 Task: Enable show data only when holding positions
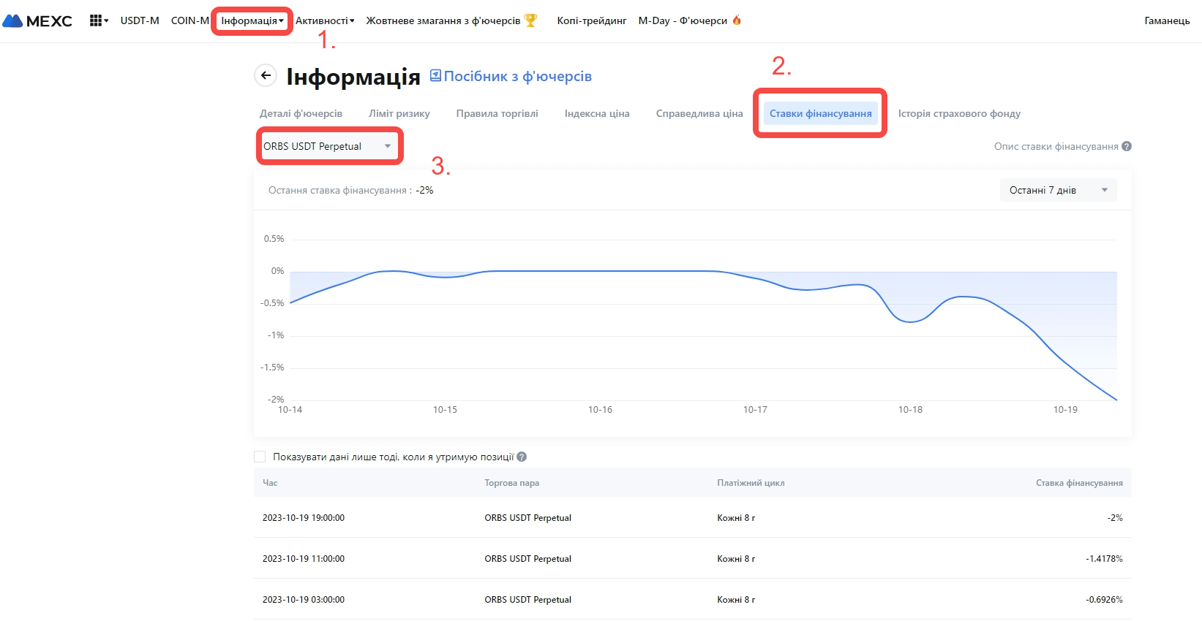click(260, 457)
